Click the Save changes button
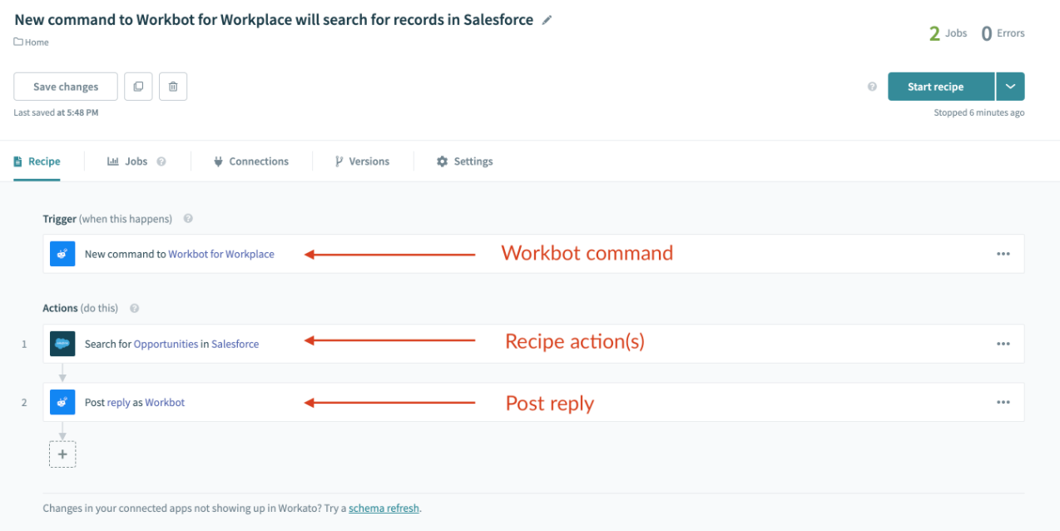Viewport: 1060px width, 531px height. [x=65, y=86]
